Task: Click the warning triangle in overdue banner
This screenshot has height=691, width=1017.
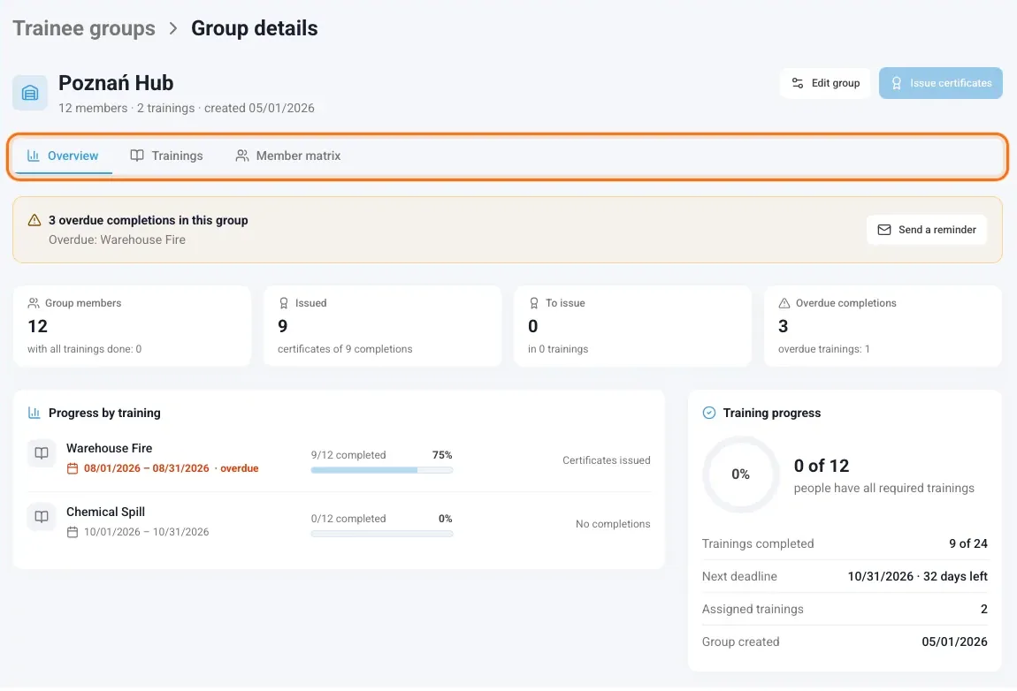Action: pyautogui.click(x=34, y=220)
